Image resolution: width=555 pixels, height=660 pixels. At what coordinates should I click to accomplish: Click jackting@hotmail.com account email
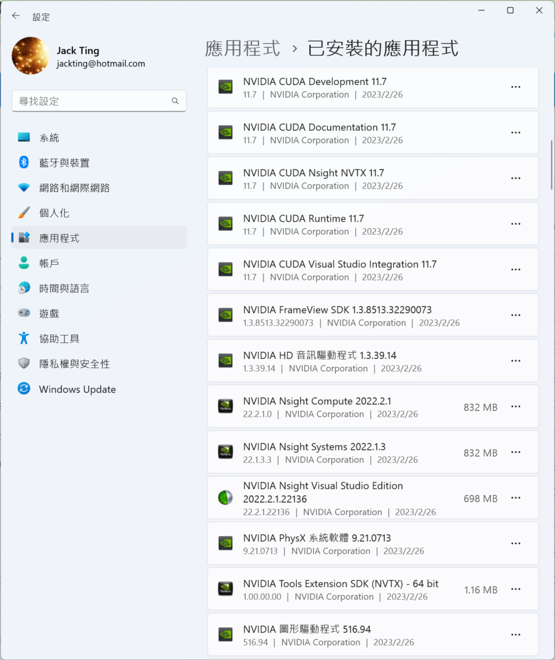point(101,64)
